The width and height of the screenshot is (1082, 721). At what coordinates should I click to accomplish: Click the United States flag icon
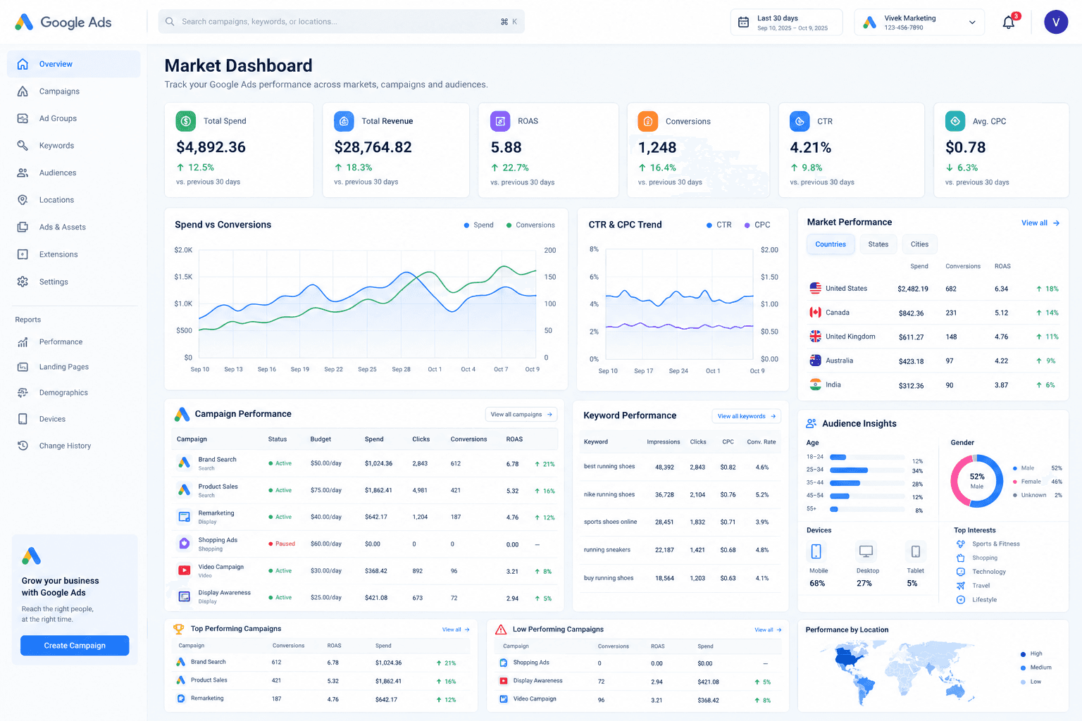pos(816,288)
